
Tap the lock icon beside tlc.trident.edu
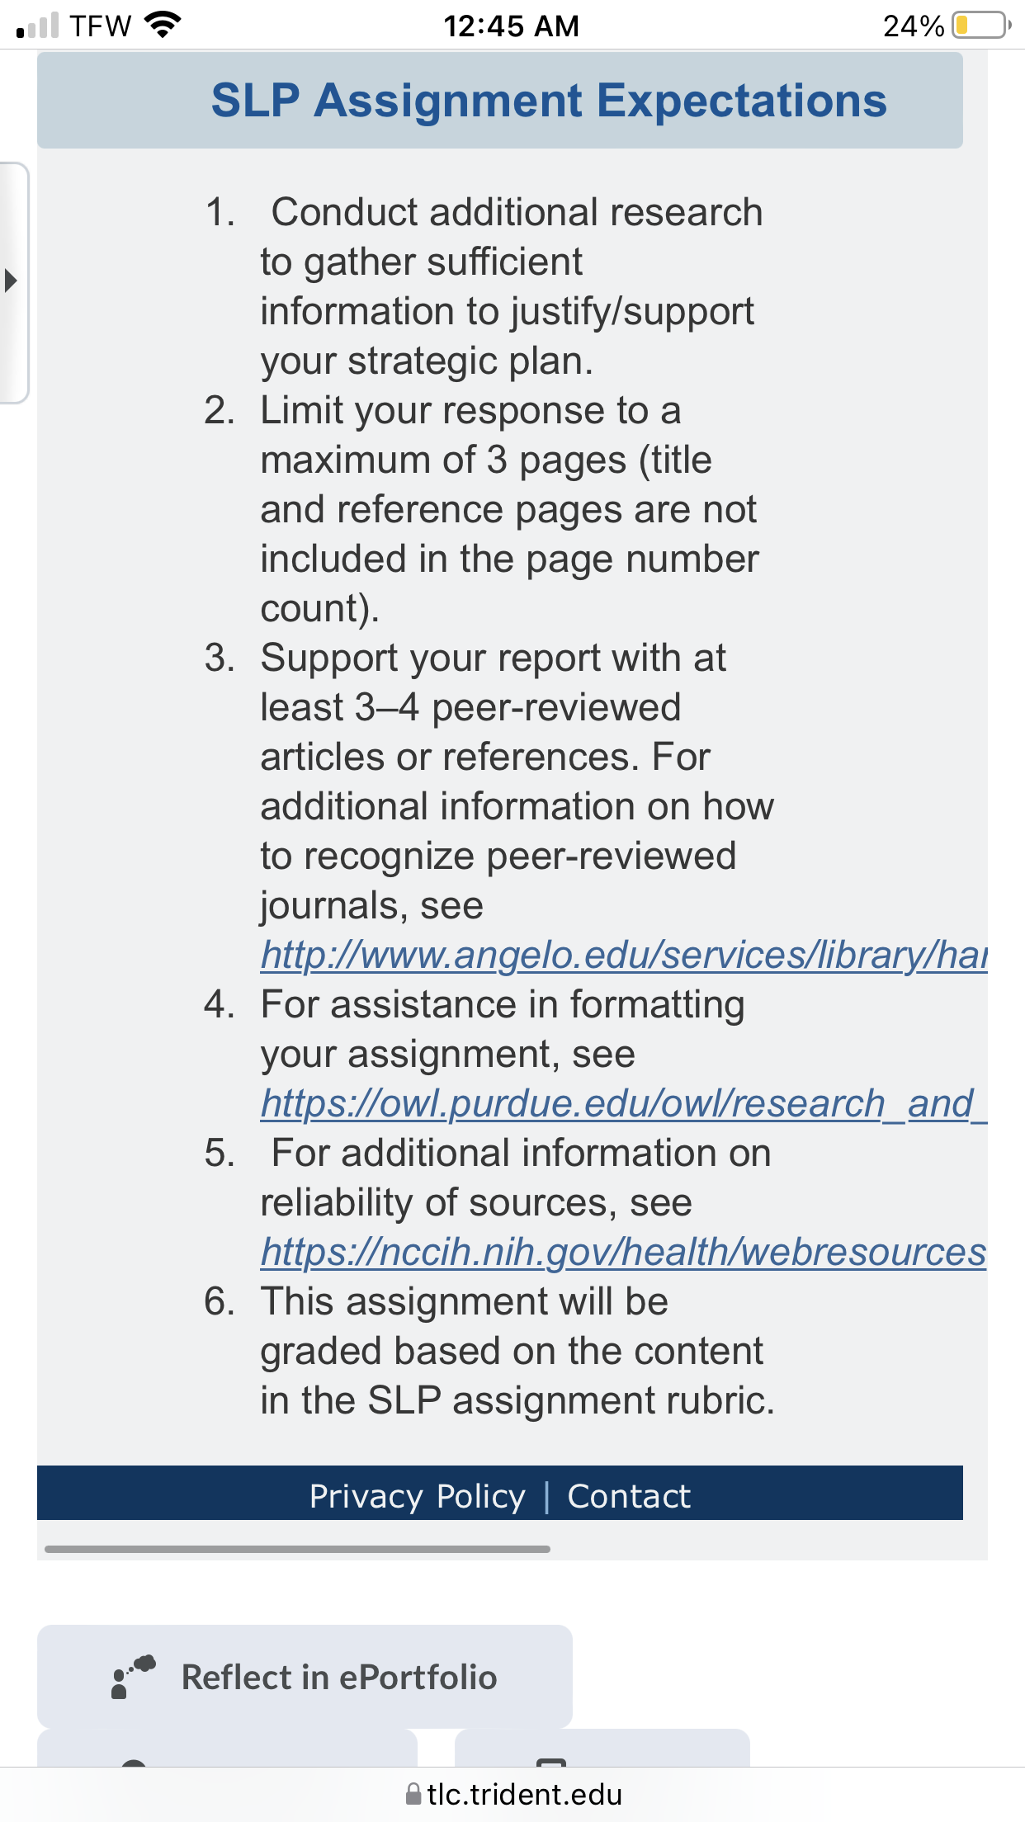click(x=413, y=1794)
